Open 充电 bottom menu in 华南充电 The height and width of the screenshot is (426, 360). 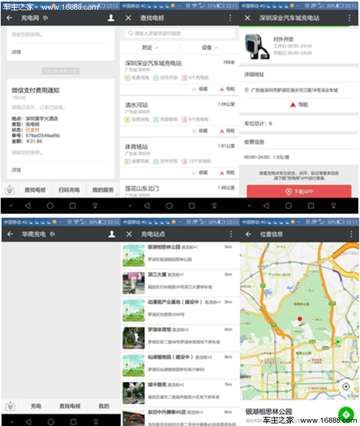(35, 406)
